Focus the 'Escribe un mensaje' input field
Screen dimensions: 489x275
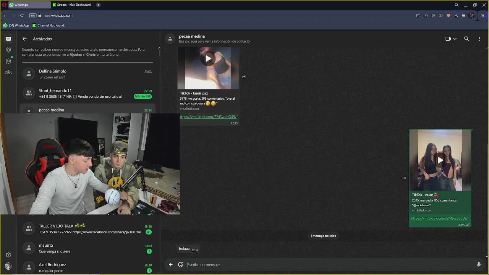coord(329,265)
